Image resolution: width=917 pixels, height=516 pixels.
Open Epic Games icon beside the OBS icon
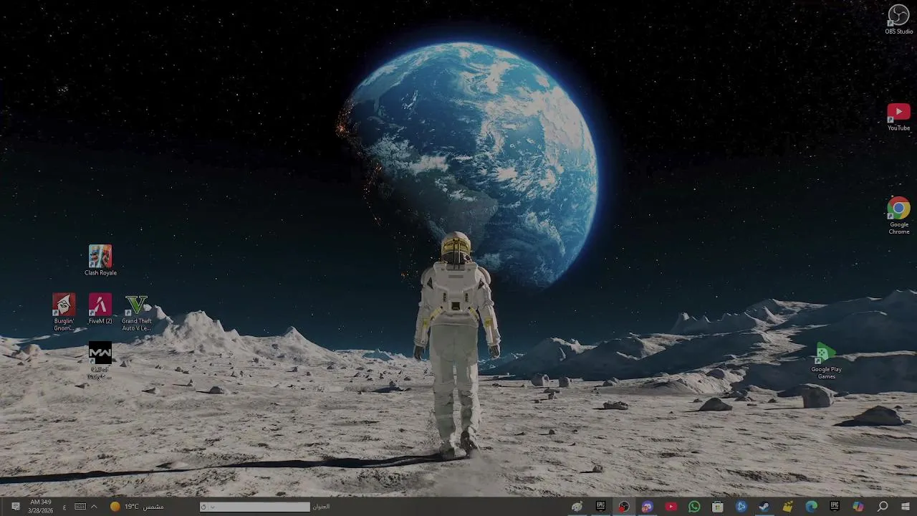(600, 507)
